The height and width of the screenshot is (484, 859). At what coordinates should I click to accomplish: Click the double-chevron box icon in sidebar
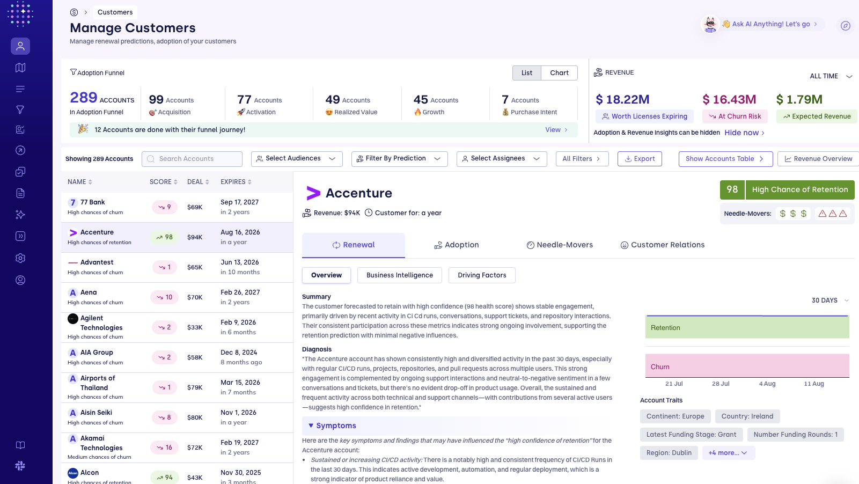tap(20, 236)
